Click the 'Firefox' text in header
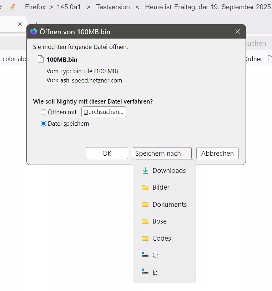This screenshot has width=272, height=291. coord(35,7)
